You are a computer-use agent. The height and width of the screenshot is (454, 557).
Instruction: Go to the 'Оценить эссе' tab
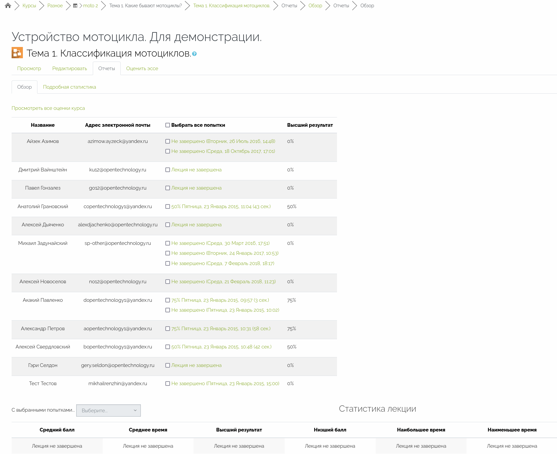pos(142,68)
